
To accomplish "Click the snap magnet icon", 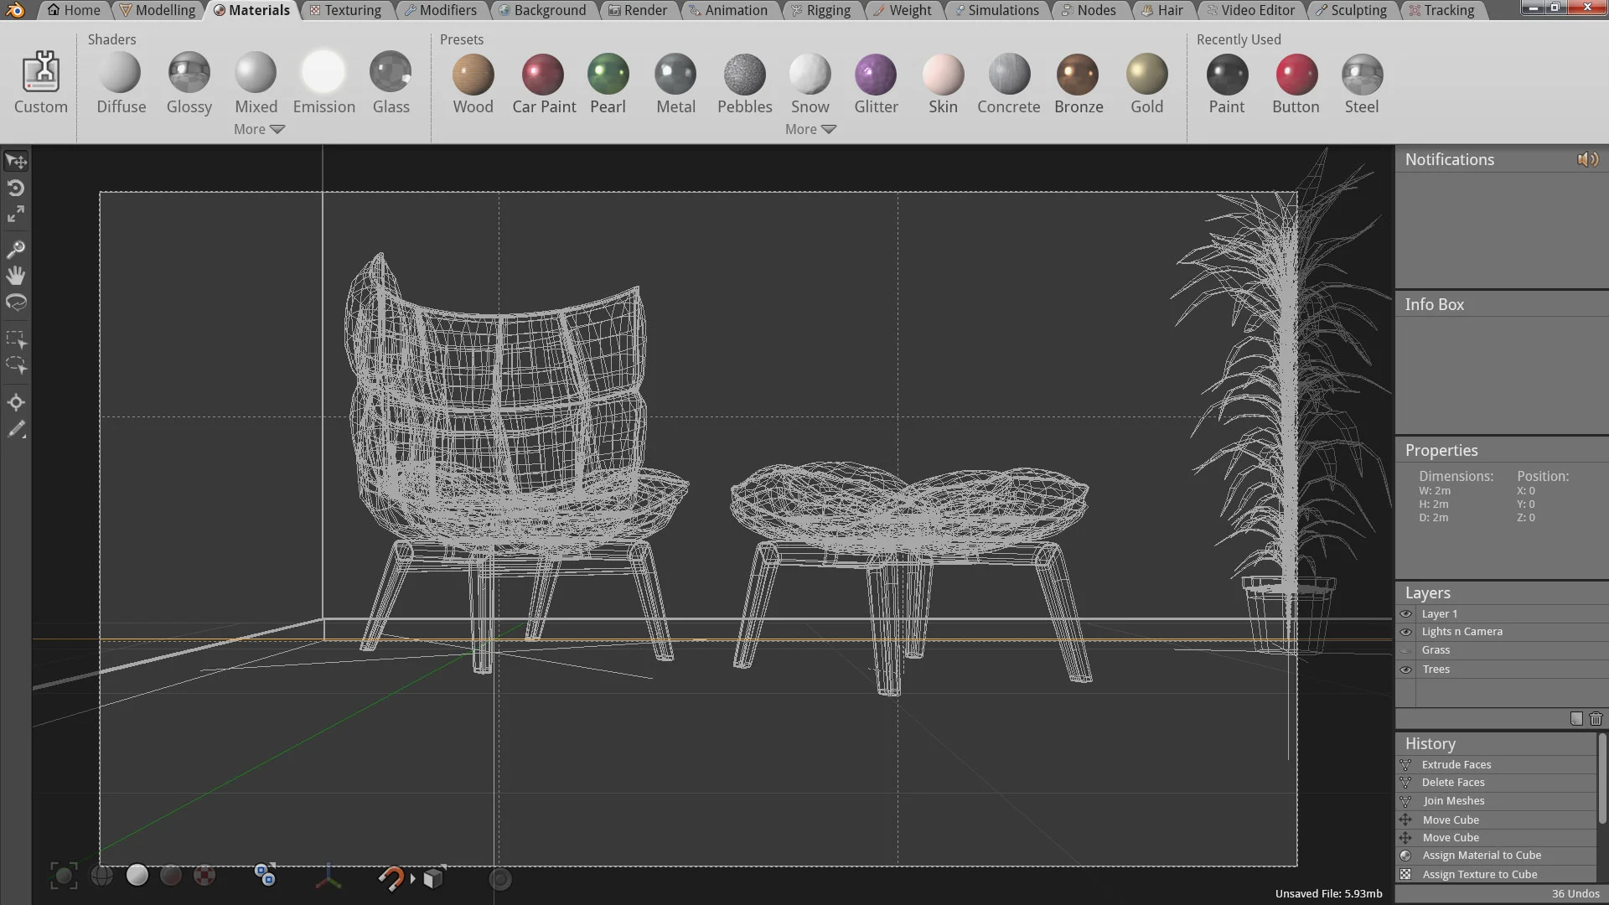I will point(391,877).
